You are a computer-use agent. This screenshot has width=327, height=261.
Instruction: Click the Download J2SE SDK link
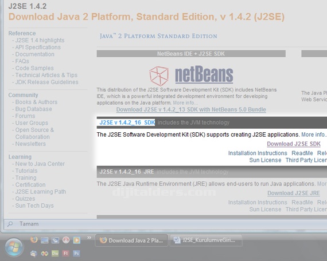(x=294, y=144)
